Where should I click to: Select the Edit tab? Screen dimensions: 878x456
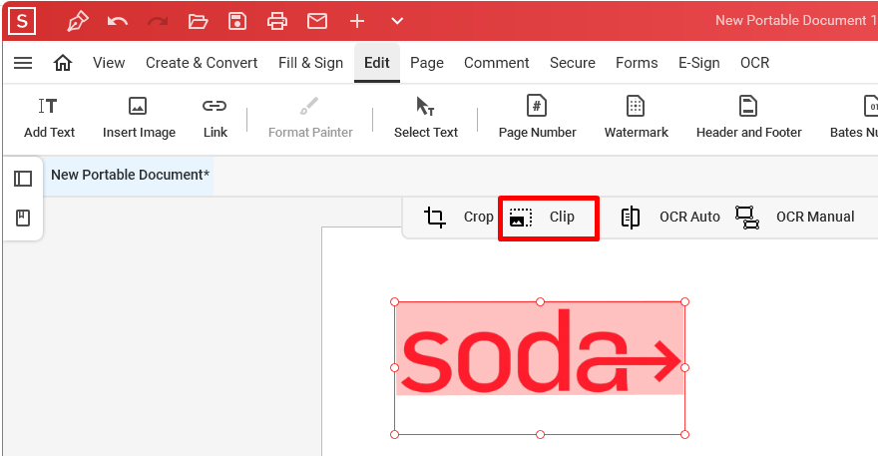tap(377, 63)
